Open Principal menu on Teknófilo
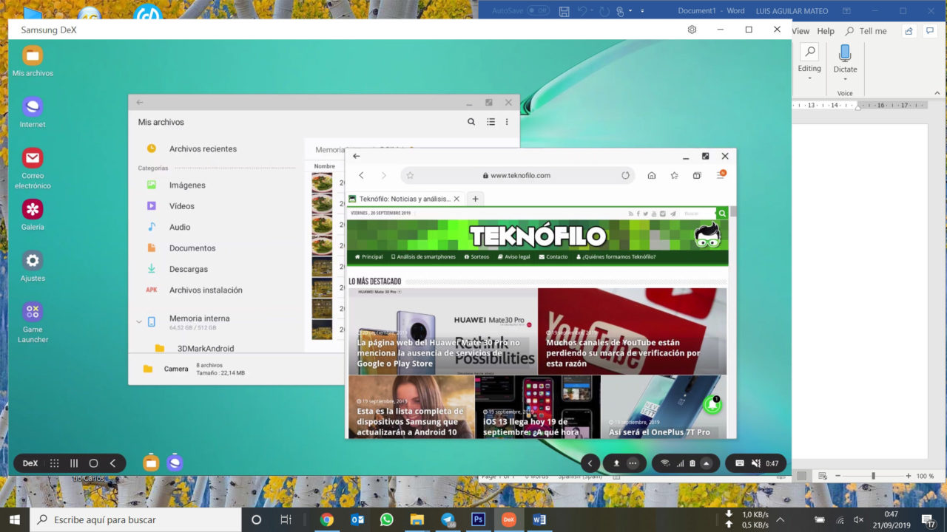The width and height of the screenshot is (947, 532). coord(369,257)
